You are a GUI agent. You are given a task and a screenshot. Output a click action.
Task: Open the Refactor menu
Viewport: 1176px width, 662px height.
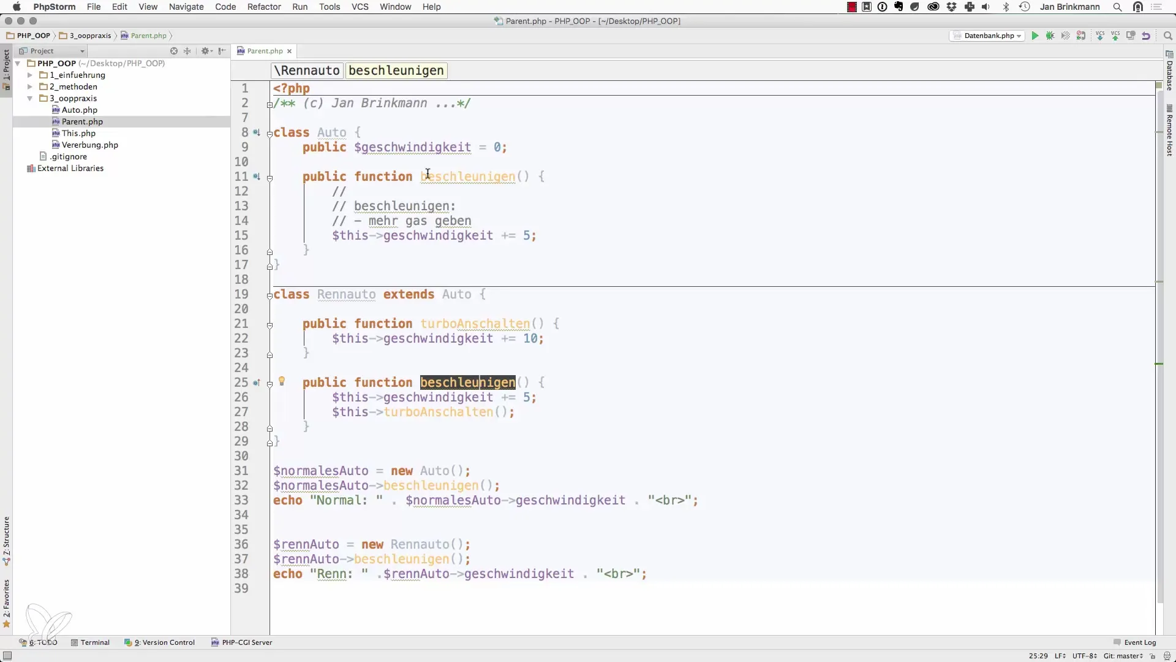pos(264,7)
